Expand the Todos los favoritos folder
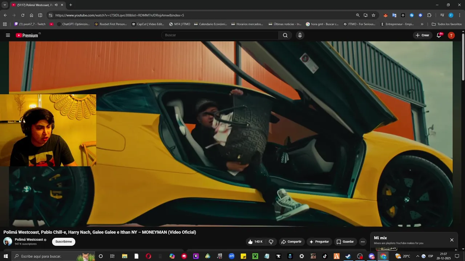465x261 pixels. tap(446, 24)
